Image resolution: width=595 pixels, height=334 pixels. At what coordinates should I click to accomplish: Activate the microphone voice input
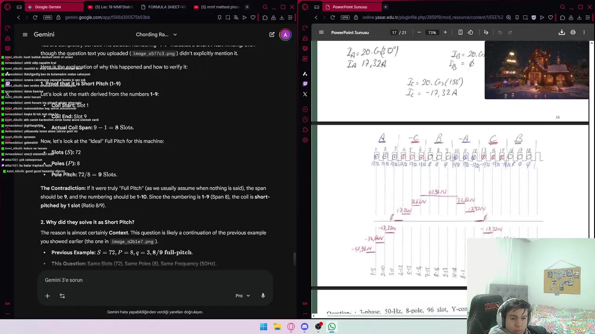pos(263,295)
